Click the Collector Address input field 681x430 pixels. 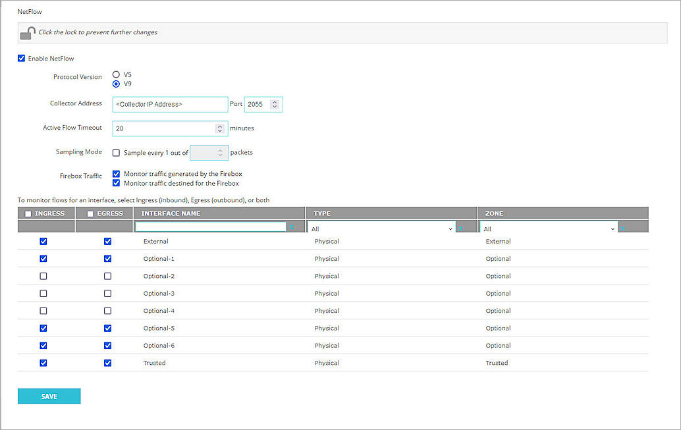coord(170,104)
